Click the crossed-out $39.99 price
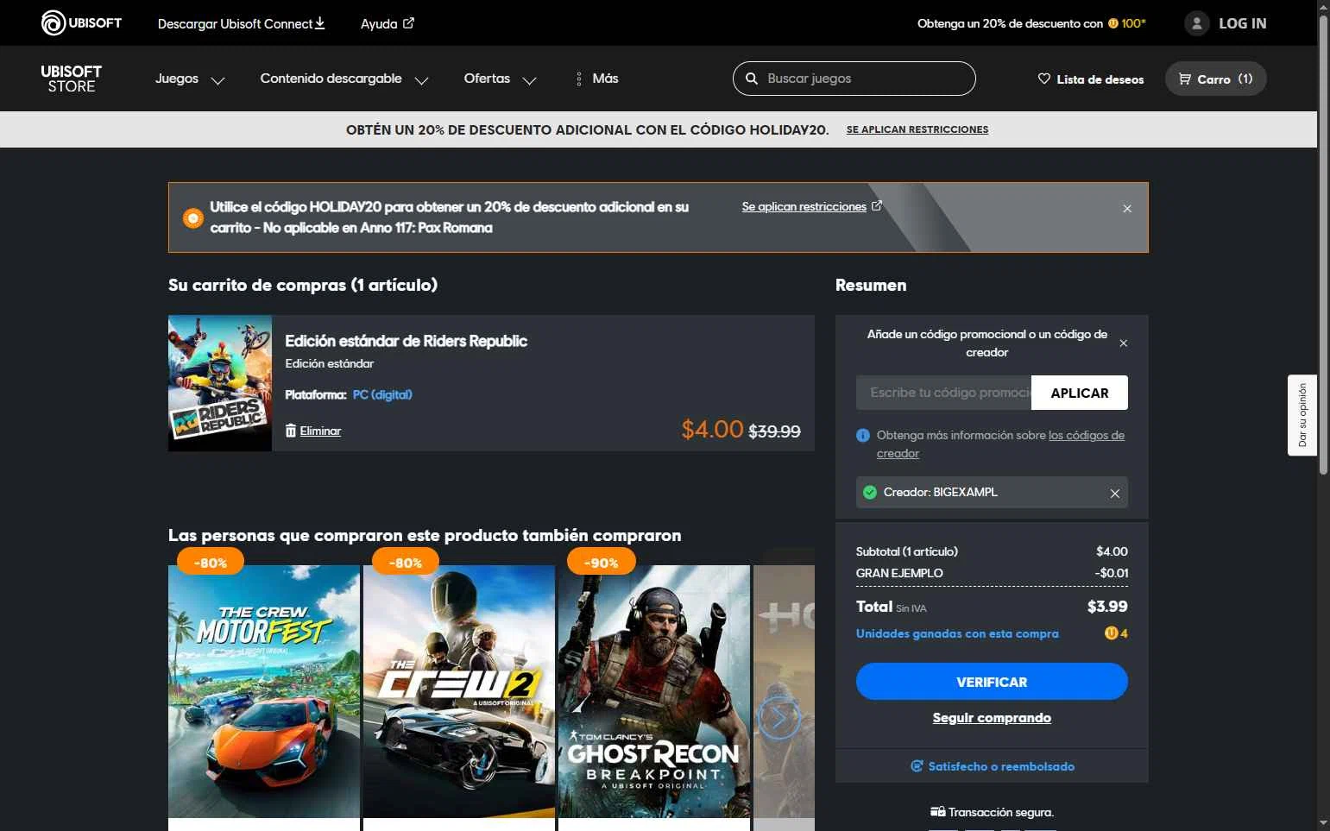 [774, 431]
